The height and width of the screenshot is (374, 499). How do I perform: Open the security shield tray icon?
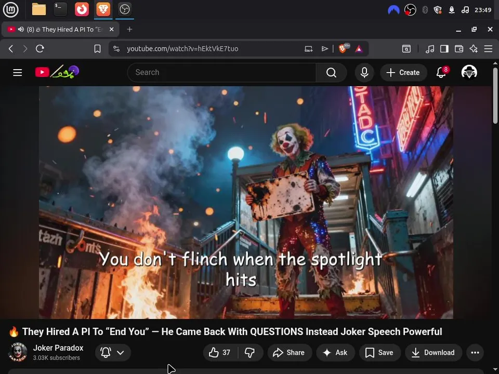click(438, 10)
